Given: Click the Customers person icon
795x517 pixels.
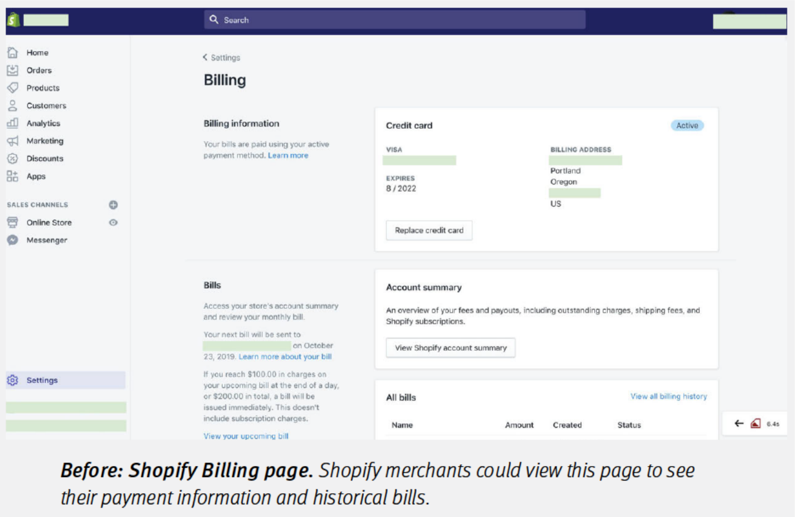Looking at the screenshot, I should pos(12,105).
